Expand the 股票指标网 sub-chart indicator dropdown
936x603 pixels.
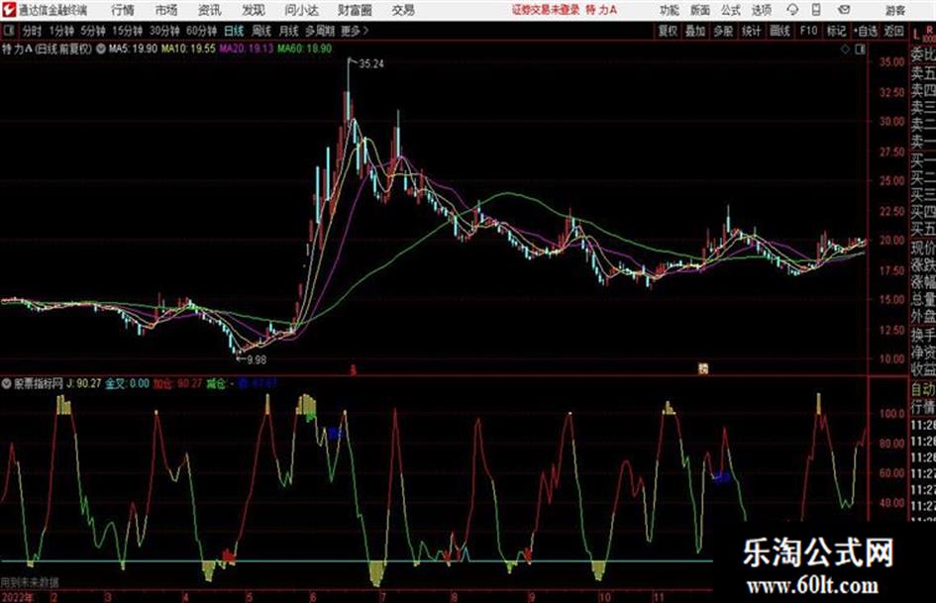6,383
